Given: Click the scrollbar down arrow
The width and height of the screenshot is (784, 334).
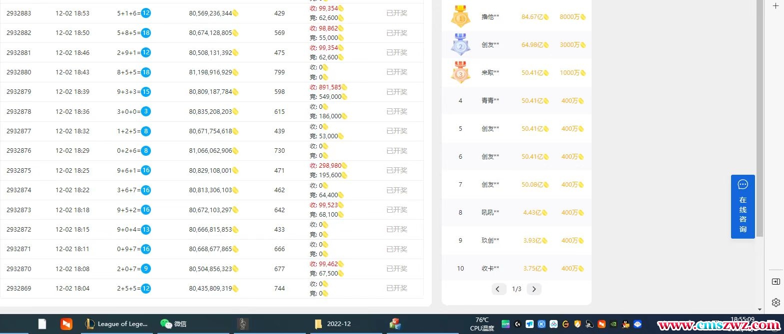Looking at the screenshot, I should point(760,310).
